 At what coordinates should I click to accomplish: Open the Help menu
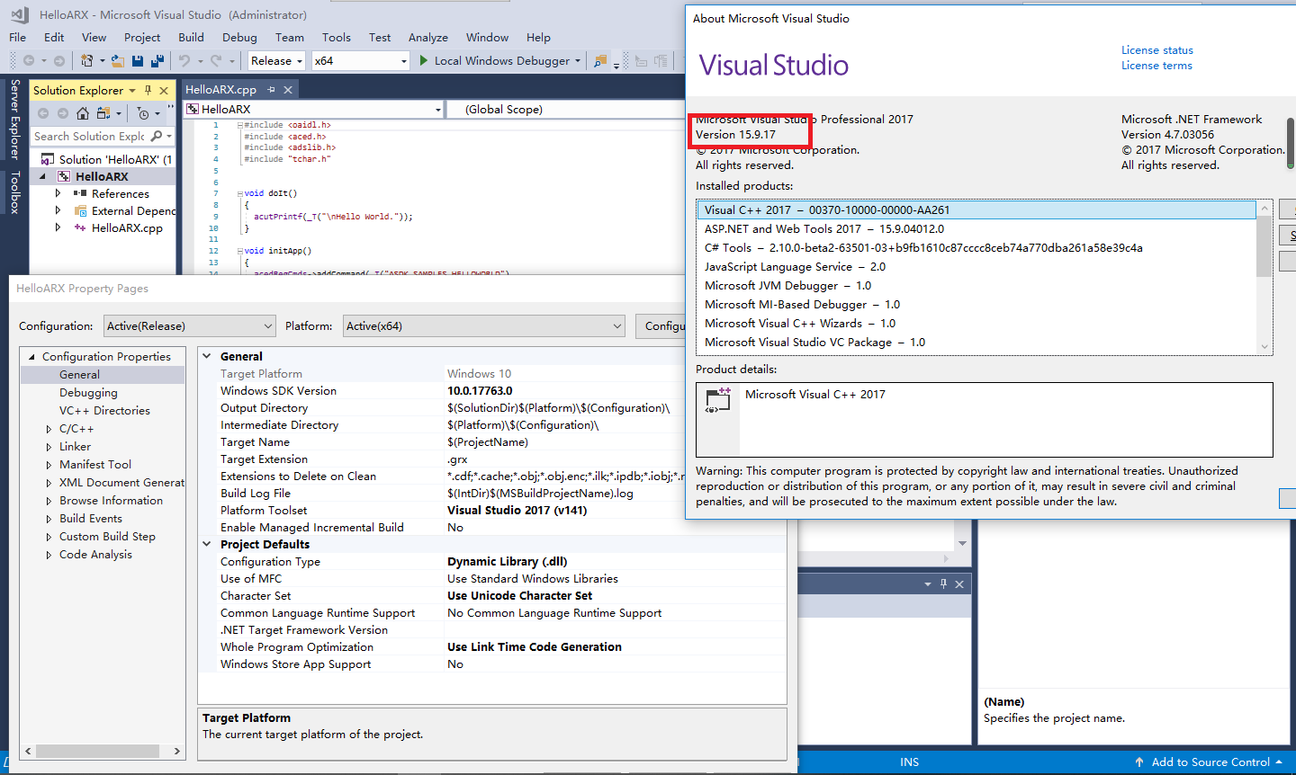point(538,37)
